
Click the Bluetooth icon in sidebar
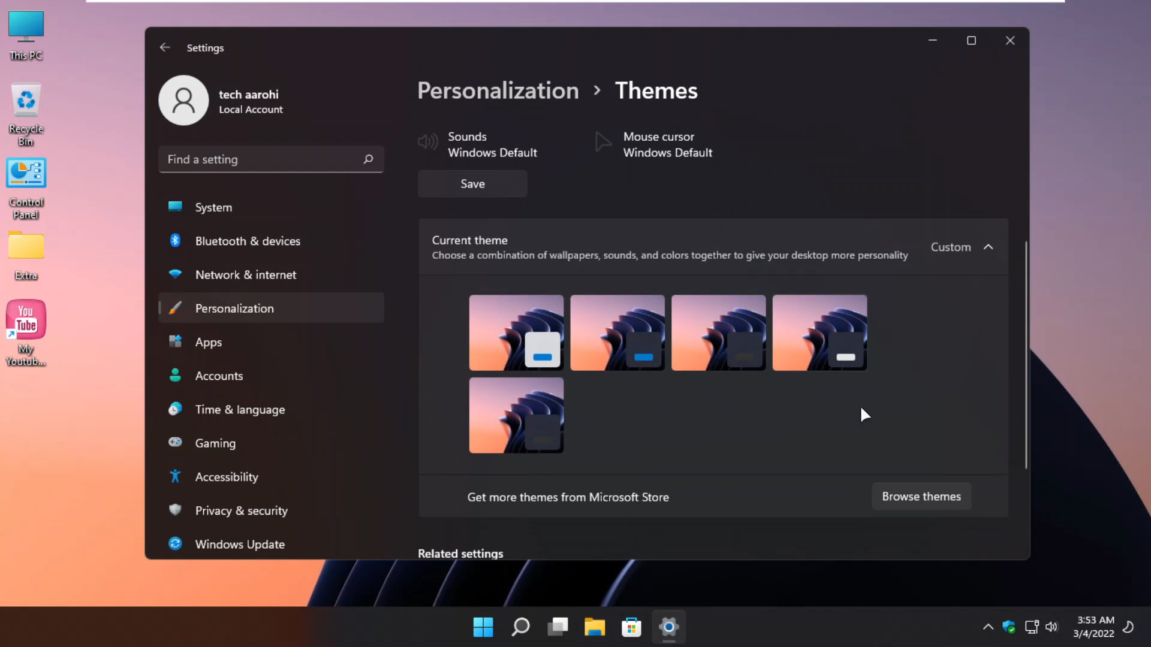click(x=175, y=240)
